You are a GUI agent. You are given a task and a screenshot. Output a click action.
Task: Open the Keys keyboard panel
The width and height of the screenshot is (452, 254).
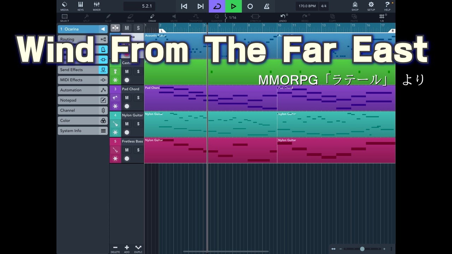(x=81, y=6)
